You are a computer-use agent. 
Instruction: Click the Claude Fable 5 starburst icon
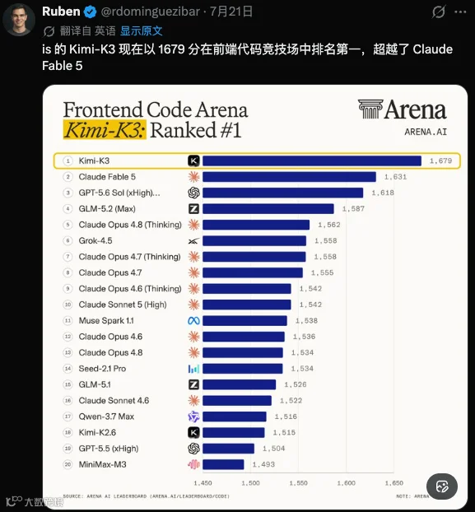pyautogui.click(x=193, y=177)
